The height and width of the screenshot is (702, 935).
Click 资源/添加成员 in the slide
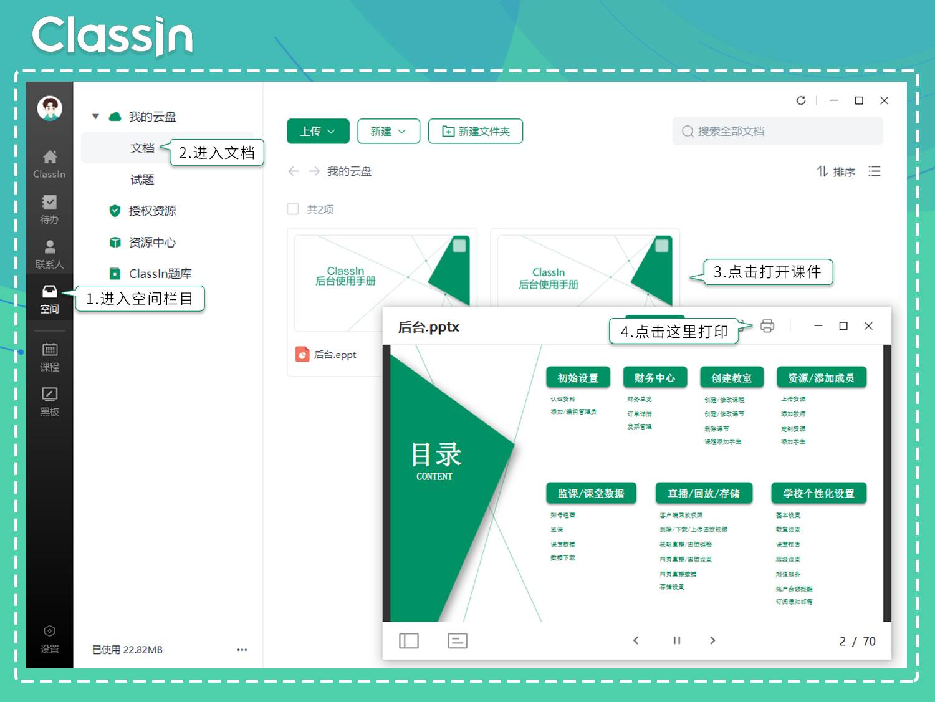(x=822, y=378)
